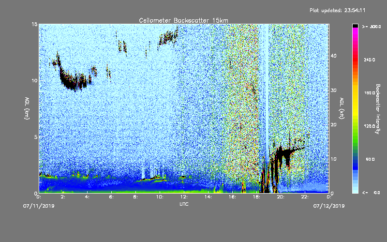This screenshot has width=387, height=242.
Task: Click the '5' km tick on left axis
Action: (x=36, y=137)
